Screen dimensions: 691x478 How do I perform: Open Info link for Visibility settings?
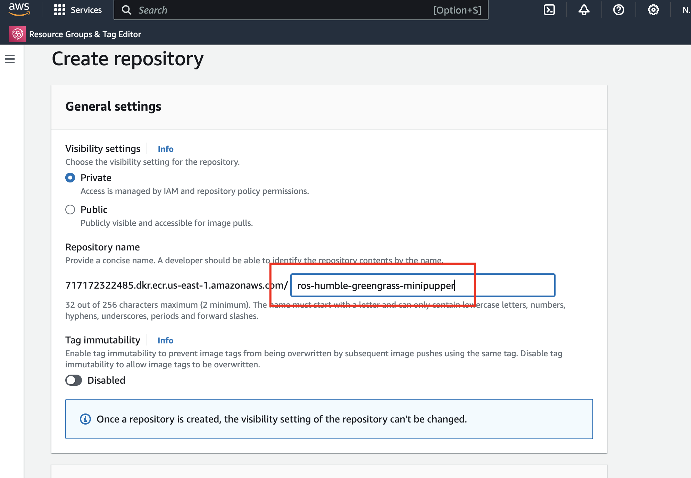165,149
